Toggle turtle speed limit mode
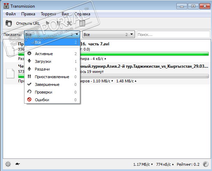Image resolution: width=212 pixels, height=171 pixels. [x=17, y=164]
